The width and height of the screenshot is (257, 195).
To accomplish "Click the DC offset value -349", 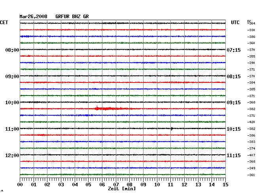I will (x=251, y=168).
